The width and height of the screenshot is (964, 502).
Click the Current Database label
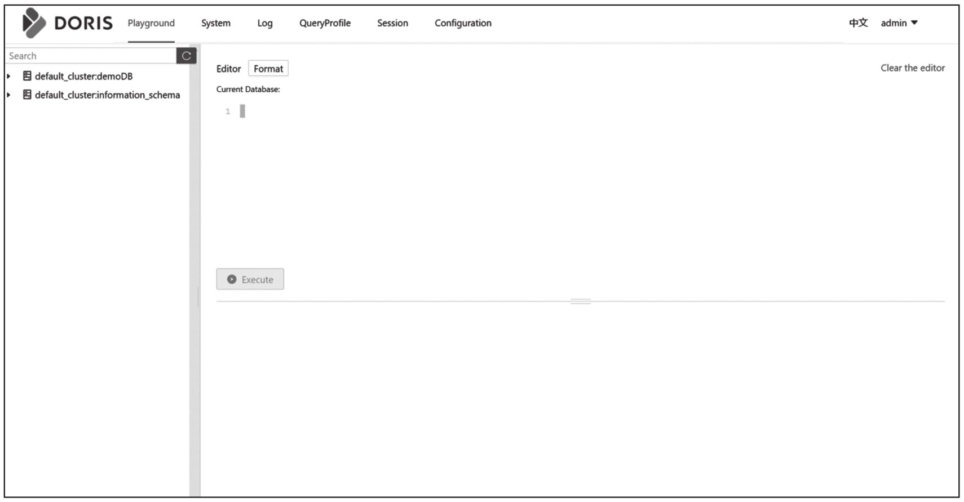tap(248, 89)
